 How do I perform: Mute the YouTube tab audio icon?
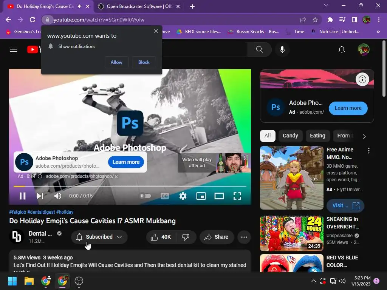pos(79,6)
